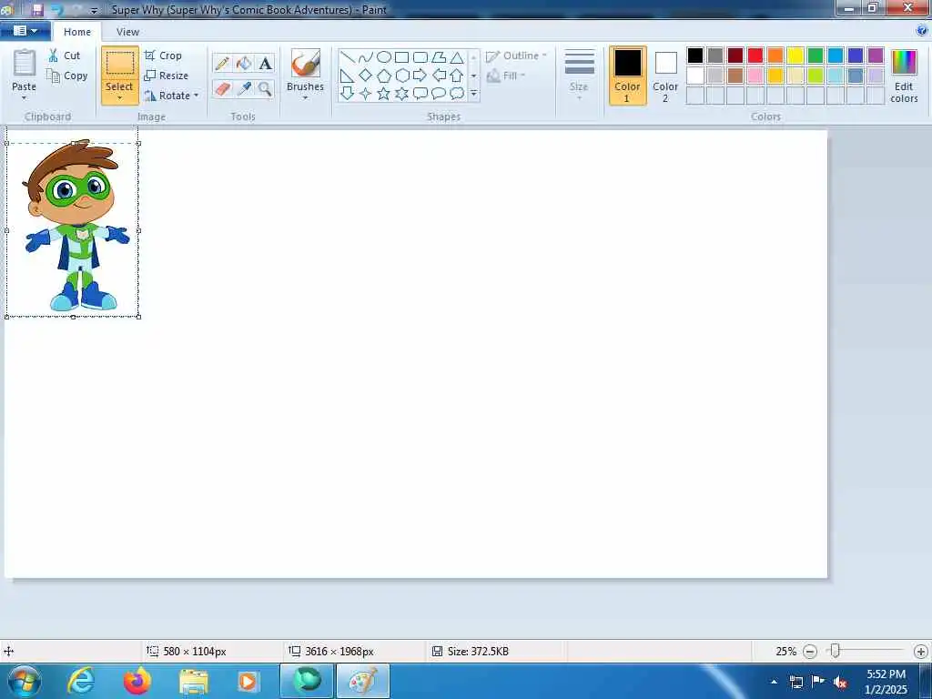Viewport: 932px width, 699px height.
Task: Open the Brushes dropdown arrow
Action: pyautogui.click(x=306, y=97)
